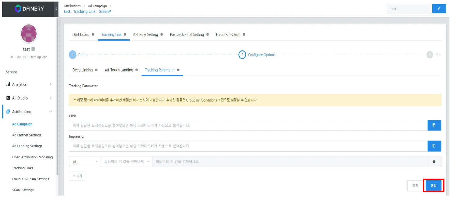Open the ALL dropdown
451x198 pixels.
tap(85, 162)
